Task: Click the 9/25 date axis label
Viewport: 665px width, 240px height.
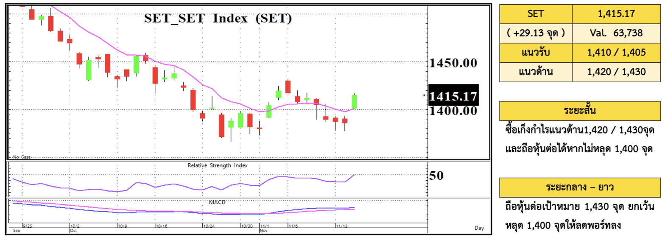Action: [27, 226]
